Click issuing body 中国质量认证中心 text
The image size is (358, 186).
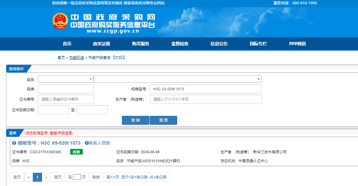253,161
